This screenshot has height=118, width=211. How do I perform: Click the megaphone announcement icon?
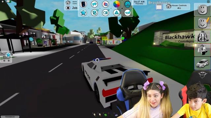(94, 4)
